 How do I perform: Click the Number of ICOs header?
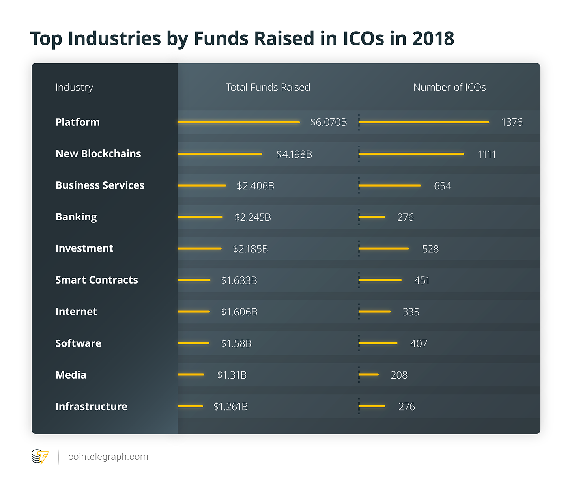coord(449,87)
